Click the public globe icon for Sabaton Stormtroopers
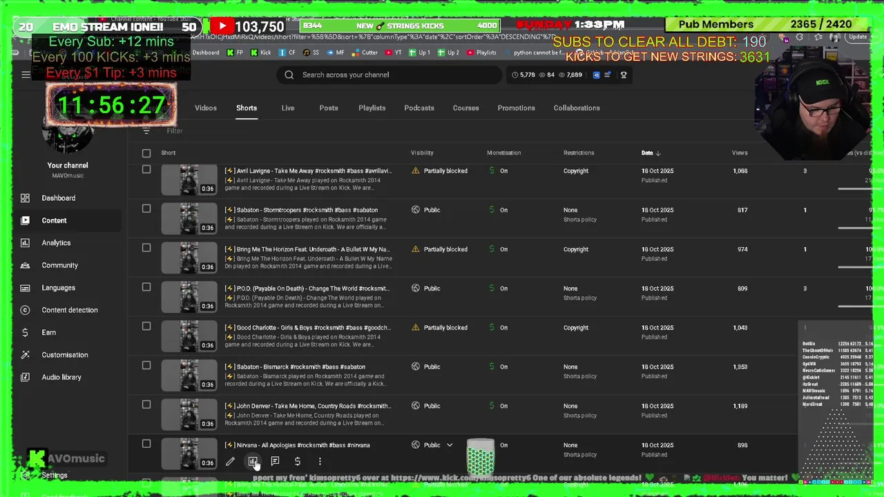The height and width of the screenshot is (497, 884). coord(415,210)
